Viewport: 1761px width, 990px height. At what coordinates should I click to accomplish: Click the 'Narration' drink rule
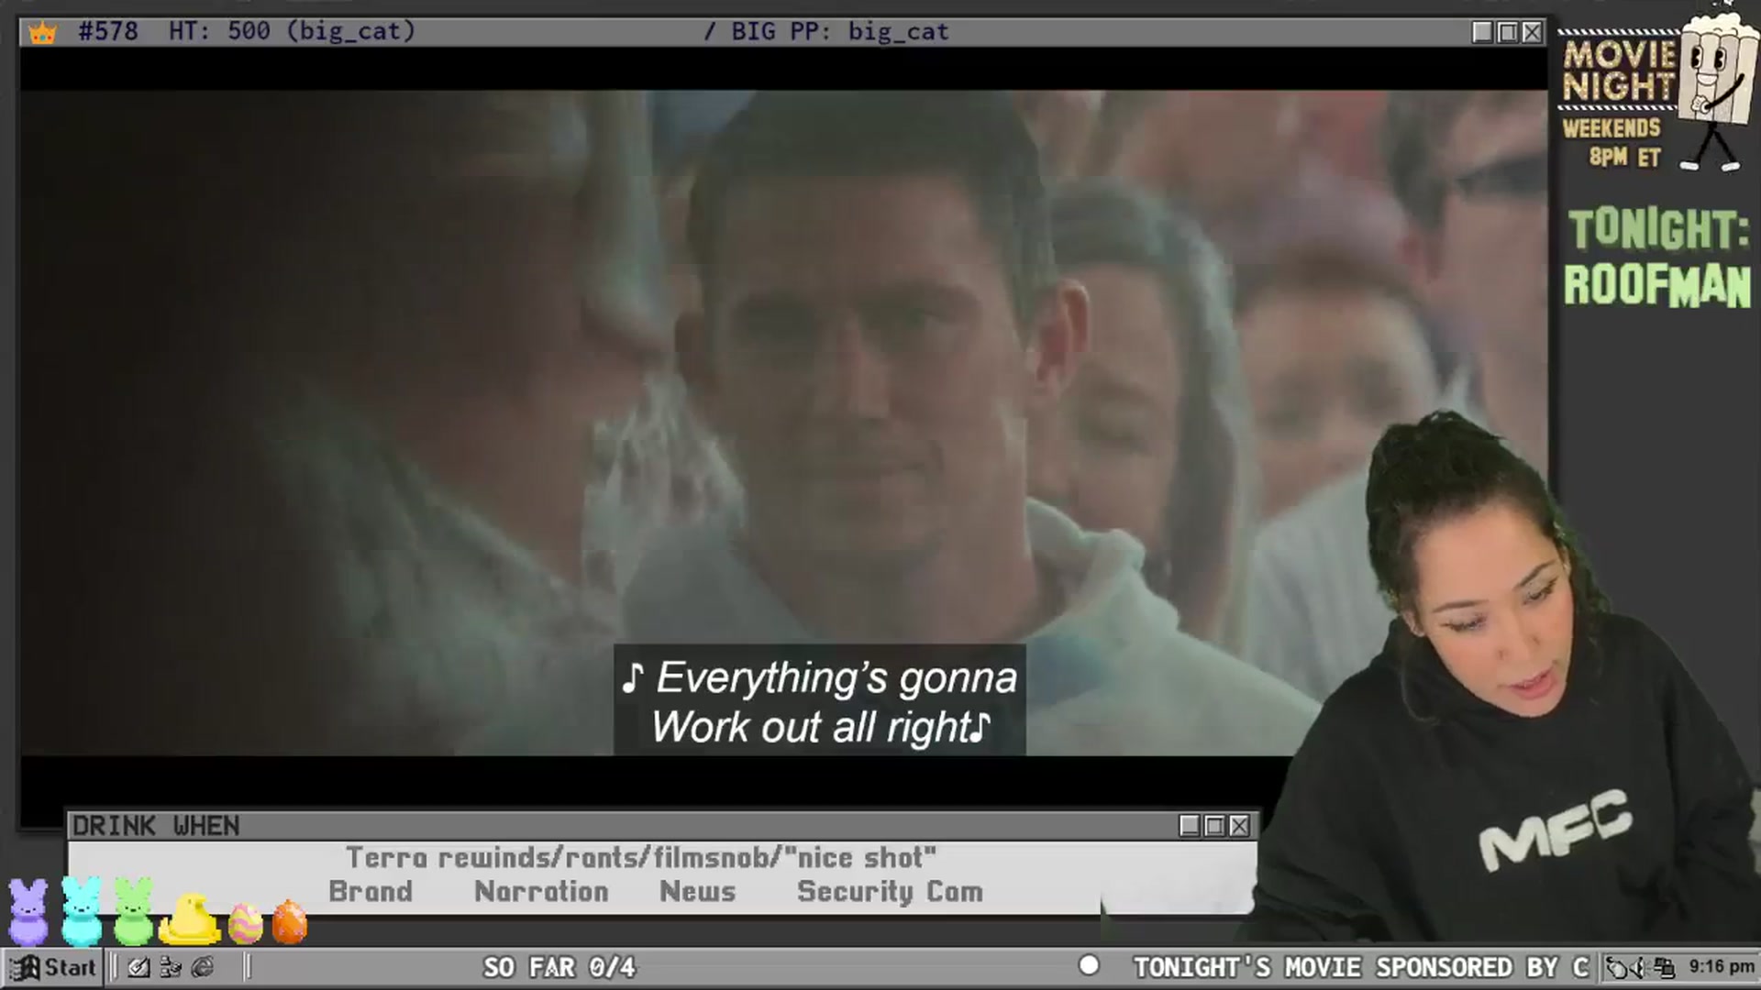(x=541, y=891)
